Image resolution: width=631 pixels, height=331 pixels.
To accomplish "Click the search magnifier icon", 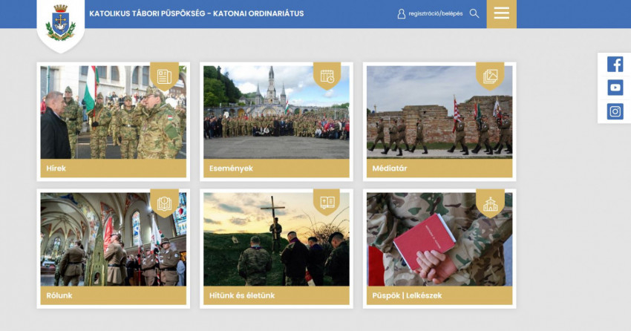I will coord(474,13).
